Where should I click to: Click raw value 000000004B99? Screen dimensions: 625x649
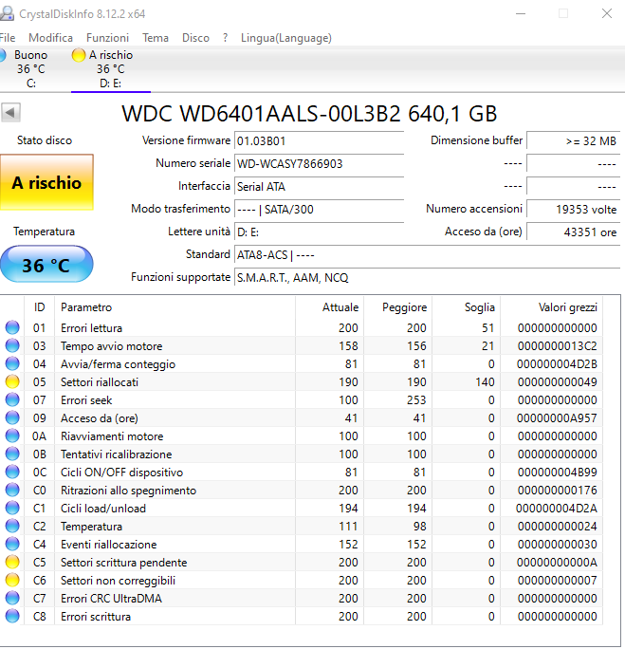[557, 473]
